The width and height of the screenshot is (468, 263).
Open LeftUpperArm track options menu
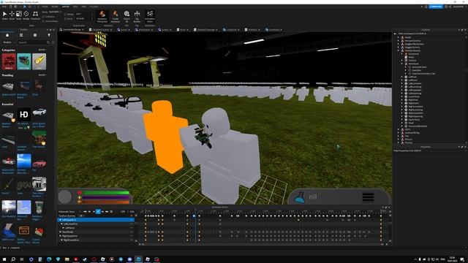coord(132,220)
